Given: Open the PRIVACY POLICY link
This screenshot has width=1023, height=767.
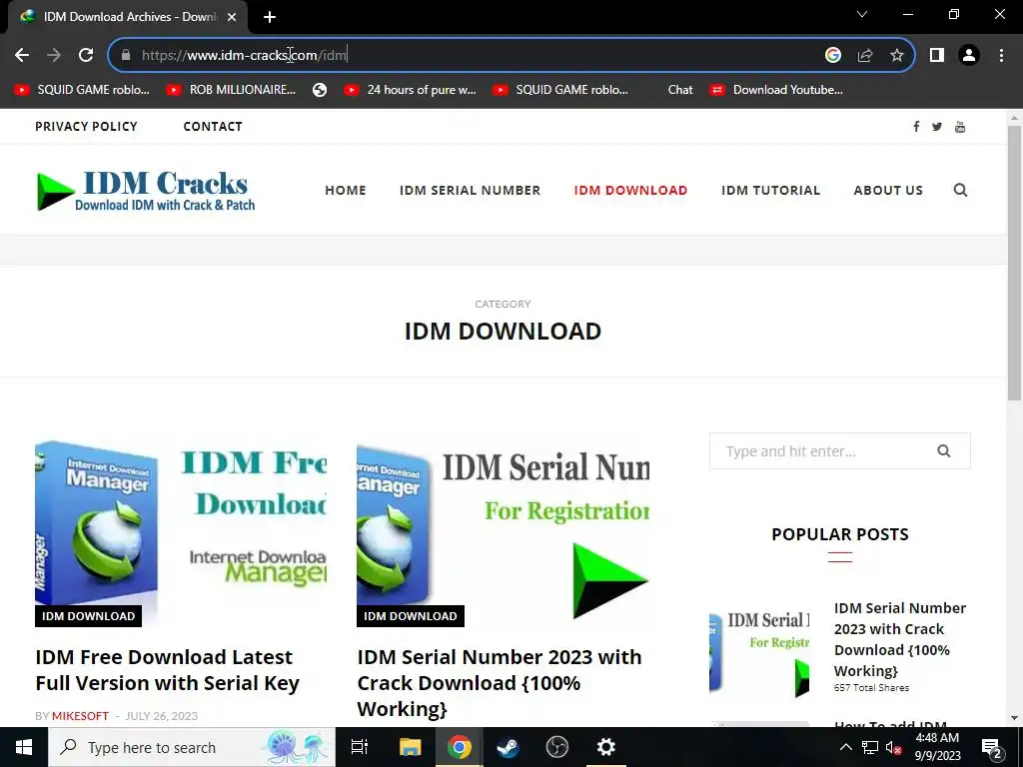Looking at the screenshot, I should coord(86,127).
